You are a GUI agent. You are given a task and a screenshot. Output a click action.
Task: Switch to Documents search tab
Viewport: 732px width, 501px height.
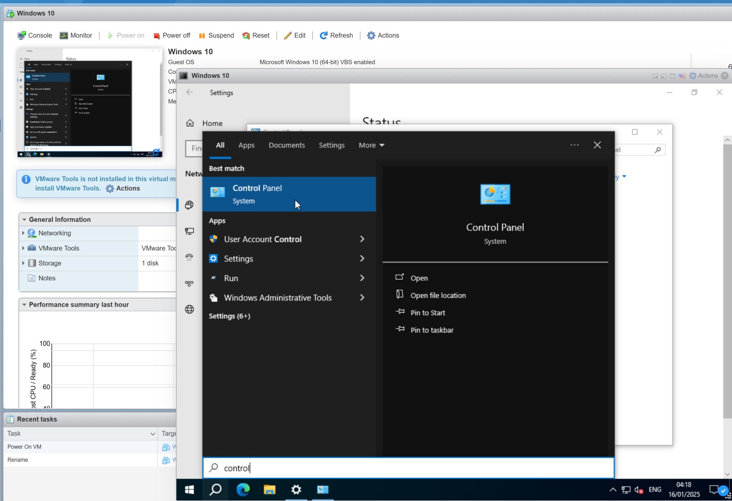point(287,145)
